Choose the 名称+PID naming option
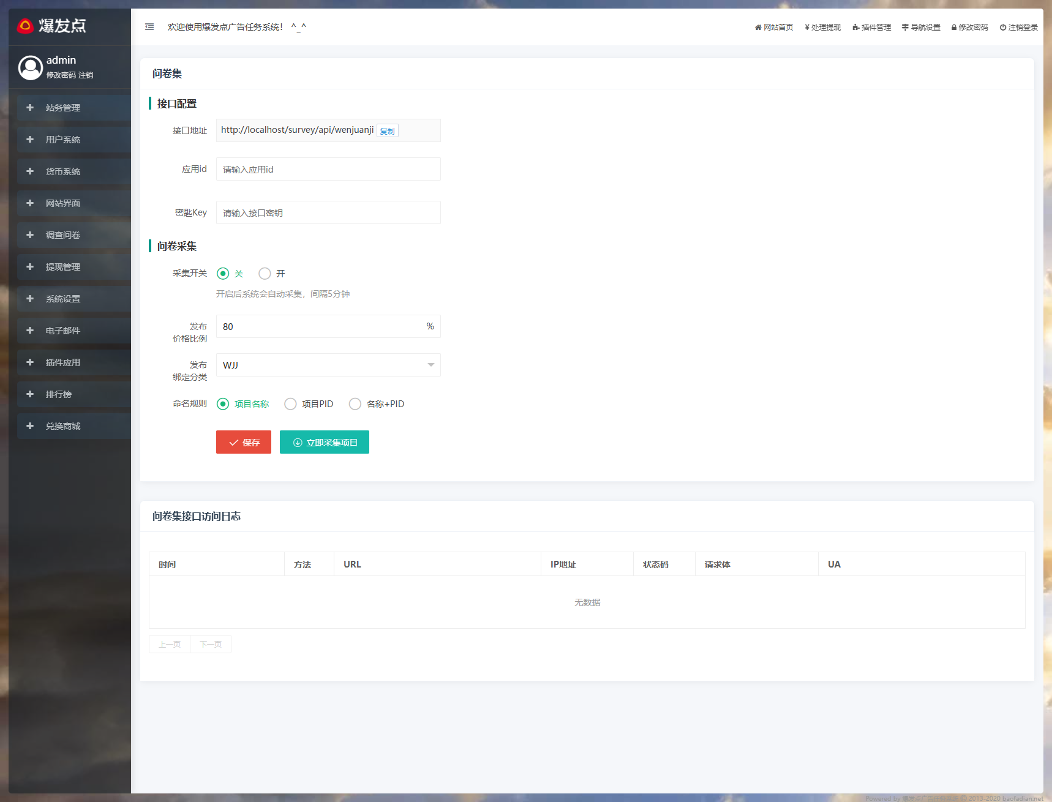Image resolution: width=1052 pixels, height=802 pixels. [x=355, y=404]
